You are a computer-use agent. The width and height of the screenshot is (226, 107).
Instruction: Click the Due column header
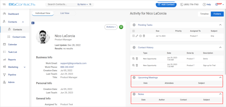[x=158, y=31]
